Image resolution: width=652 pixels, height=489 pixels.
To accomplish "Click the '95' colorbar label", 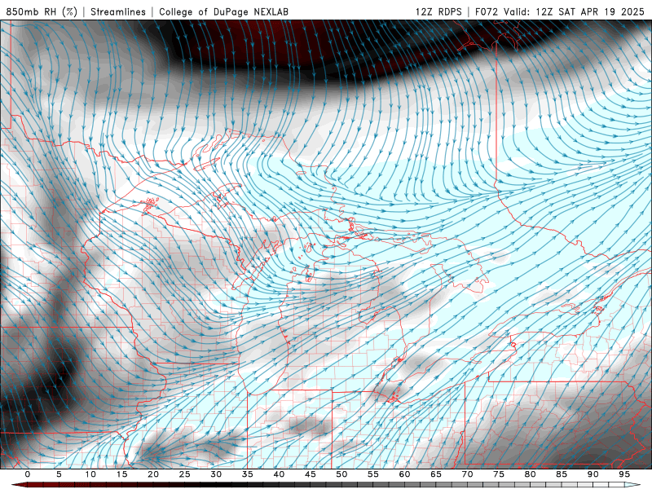I will click(x=624, y=474).
